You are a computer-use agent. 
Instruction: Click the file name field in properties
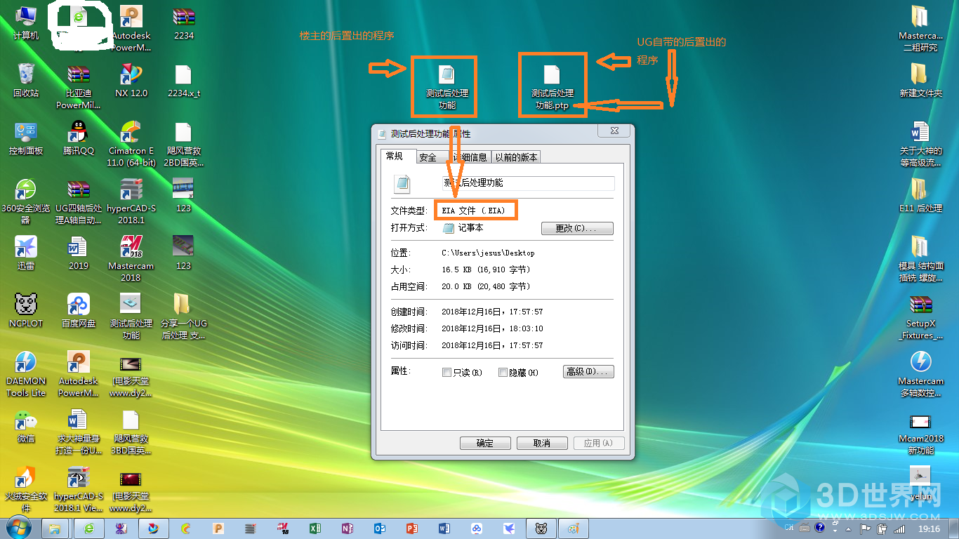pyautogui.click(x=528, y=183)
